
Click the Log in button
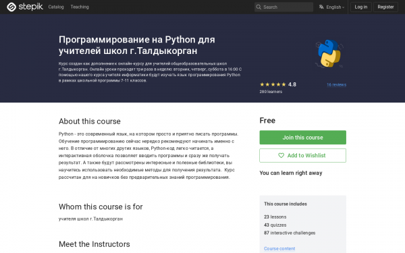point(361,7)
